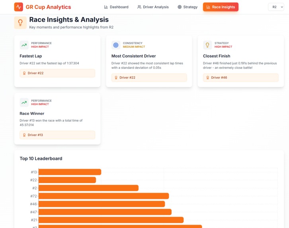The height and width of the screenshot is (228, 289).
Task: Click the Top 10 Leaderboard heading
Action: pyautogui.click(x=41, y=159)
